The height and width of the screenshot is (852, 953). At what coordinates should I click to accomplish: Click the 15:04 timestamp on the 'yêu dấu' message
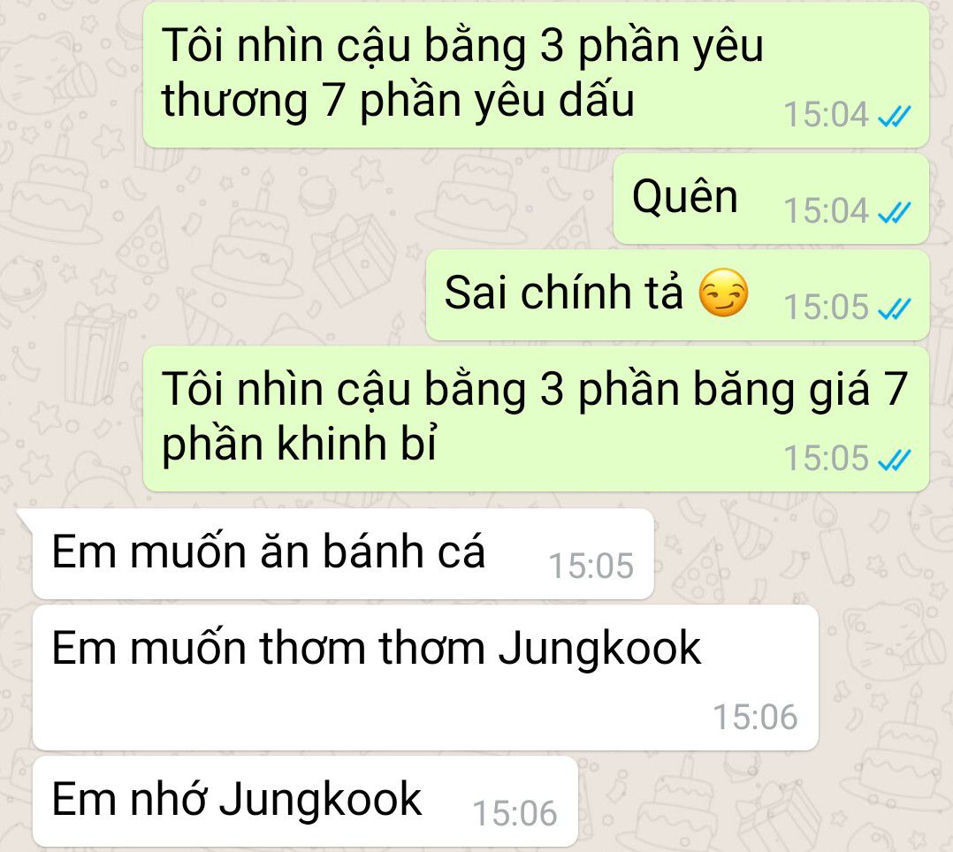[x=826, y=115]
